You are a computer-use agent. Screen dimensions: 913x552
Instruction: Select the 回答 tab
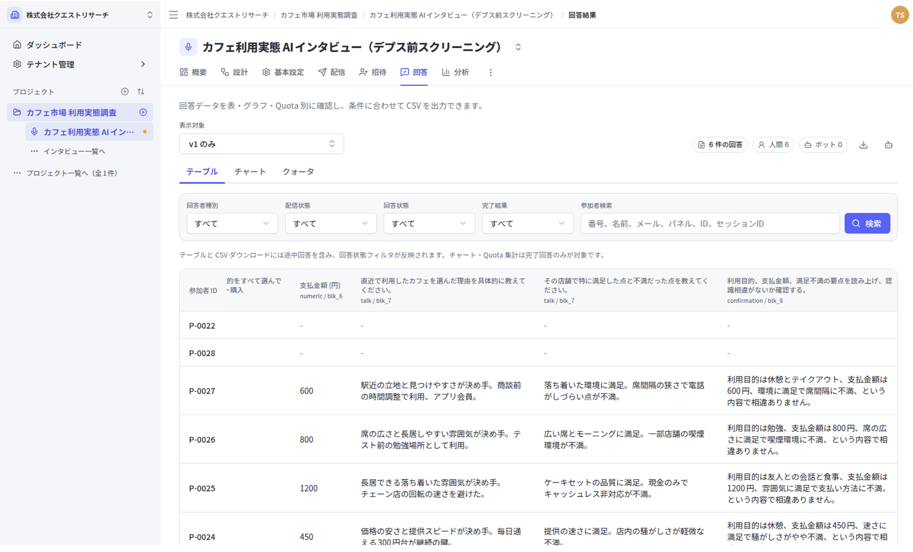click(x=414, y=72)
